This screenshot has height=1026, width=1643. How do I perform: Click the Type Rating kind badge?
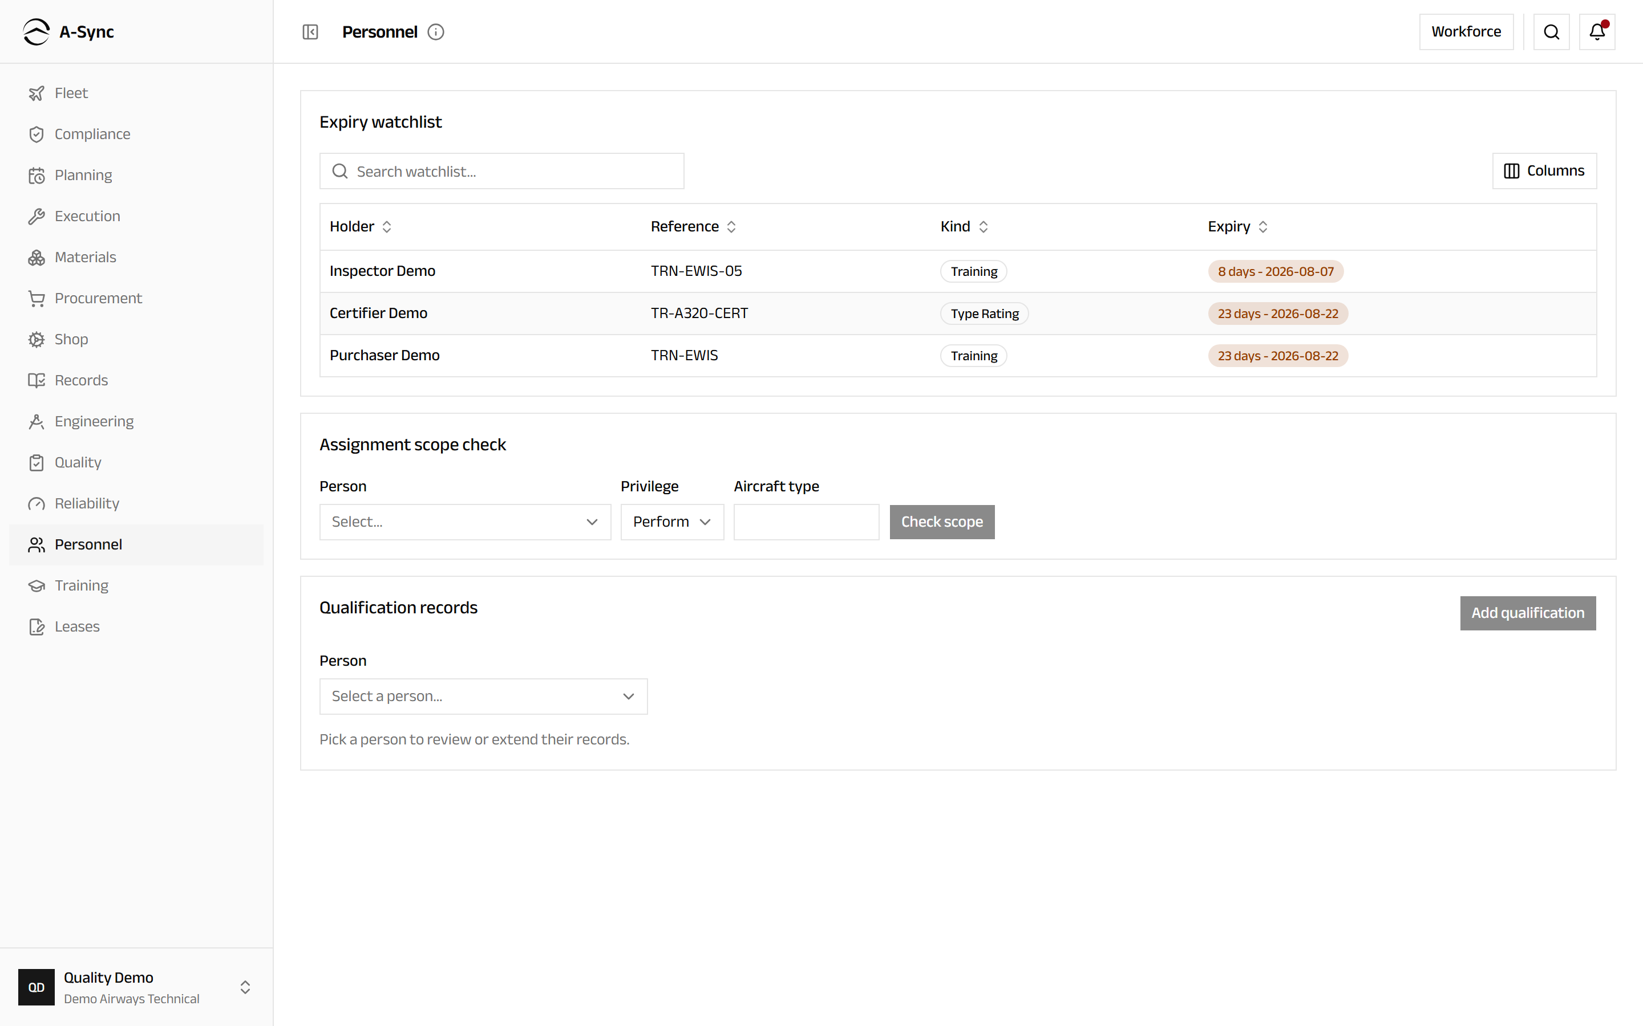pos(985,313)
